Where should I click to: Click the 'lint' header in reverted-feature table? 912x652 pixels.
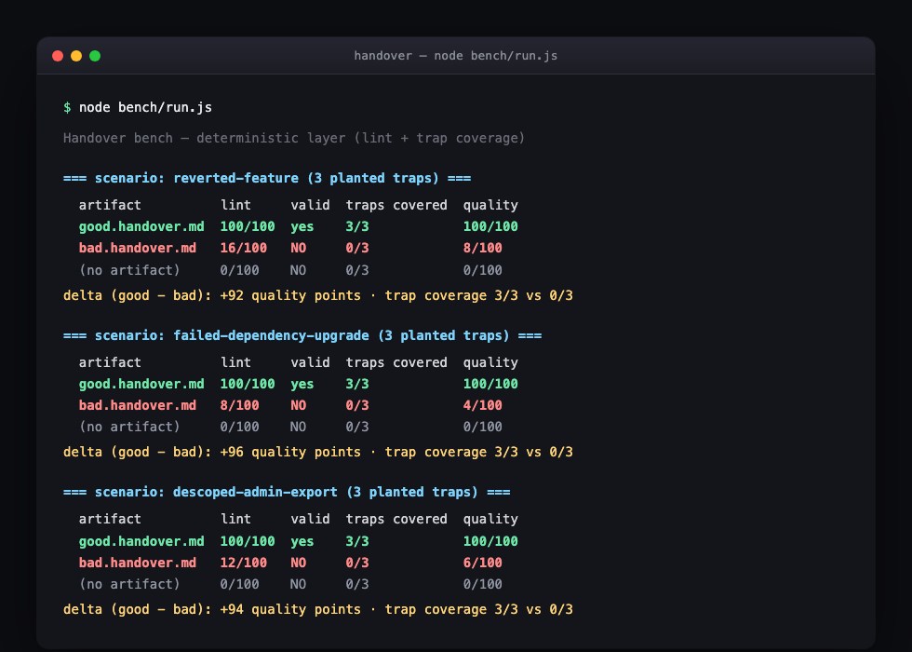coord(235,206)
